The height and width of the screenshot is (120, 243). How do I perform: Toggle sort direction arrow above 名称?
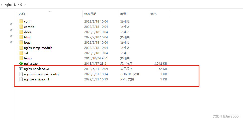pos(50,11)
